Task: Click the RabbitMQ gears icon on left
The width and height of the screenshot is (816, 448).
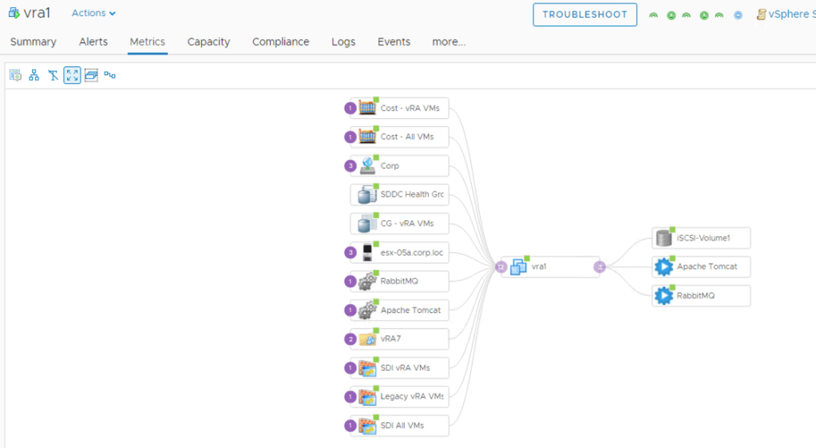Action: tap(367, 281)
